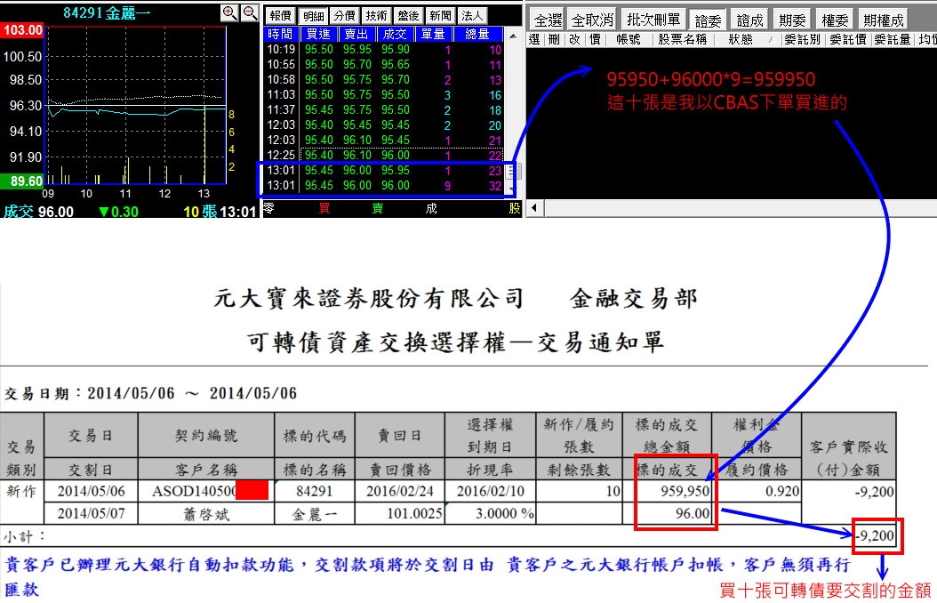Image resolution: width=937 pixels, height=603 pixels.
Task: Switch to the 證成 tab
Action: point(750,20)
